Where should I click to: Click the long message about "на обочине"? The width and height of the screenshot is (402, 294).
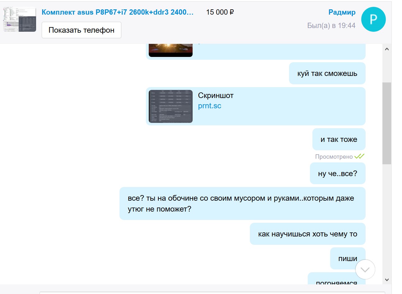(x=242, y=203)
